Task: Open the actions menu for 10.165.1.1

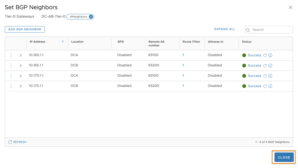Action: pyautogui.click(x=11, y=65)
